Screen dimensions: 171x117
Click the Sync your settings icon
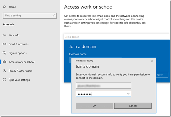pos(4,80)
